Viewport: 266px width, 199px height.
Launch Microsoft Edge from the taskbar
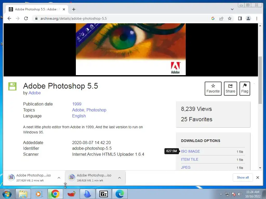click(119, 194)
